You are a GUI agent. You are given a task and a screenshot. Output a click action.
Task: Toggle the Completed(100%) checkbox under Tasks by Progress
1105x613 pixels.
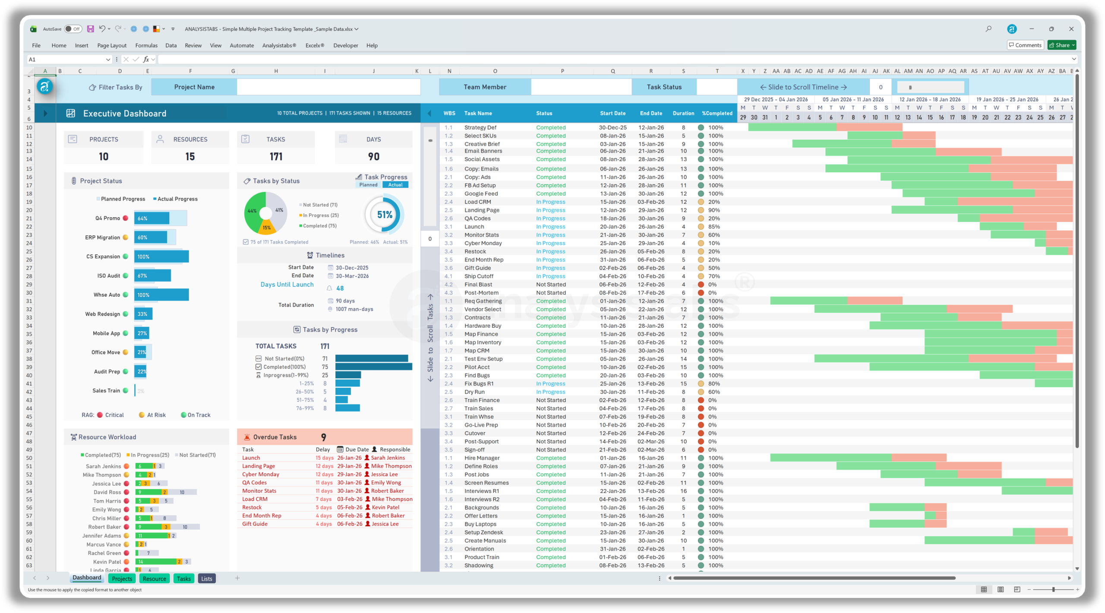[258, 367]
